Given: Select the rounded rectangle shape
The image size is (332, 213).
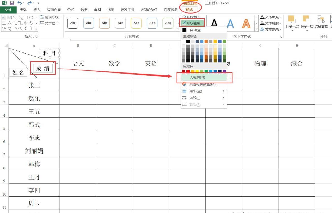Looking at the screenshot, I should (x=4, y=23).
